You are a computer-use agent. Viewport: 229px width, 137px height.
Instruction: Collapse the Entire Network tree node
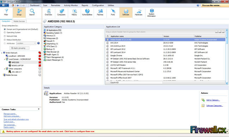[2, 53]
